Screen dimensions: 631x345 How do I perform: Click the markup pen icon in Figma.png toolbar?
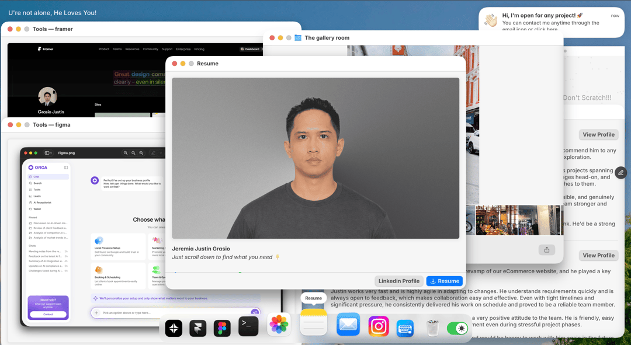click(153, 153)
